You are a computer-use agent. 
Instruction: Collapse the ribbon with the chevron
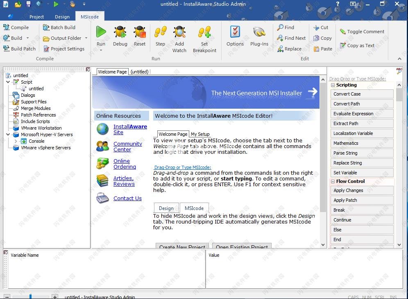[x=399, y=59]
